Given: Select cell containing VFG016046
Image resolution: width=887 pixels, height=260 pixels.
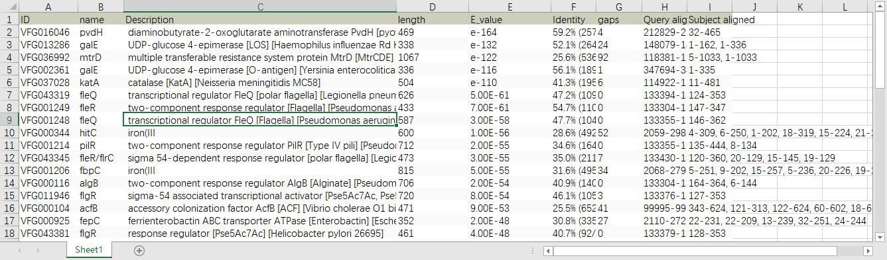Looking at the screenshot, I should coord(48,32).
